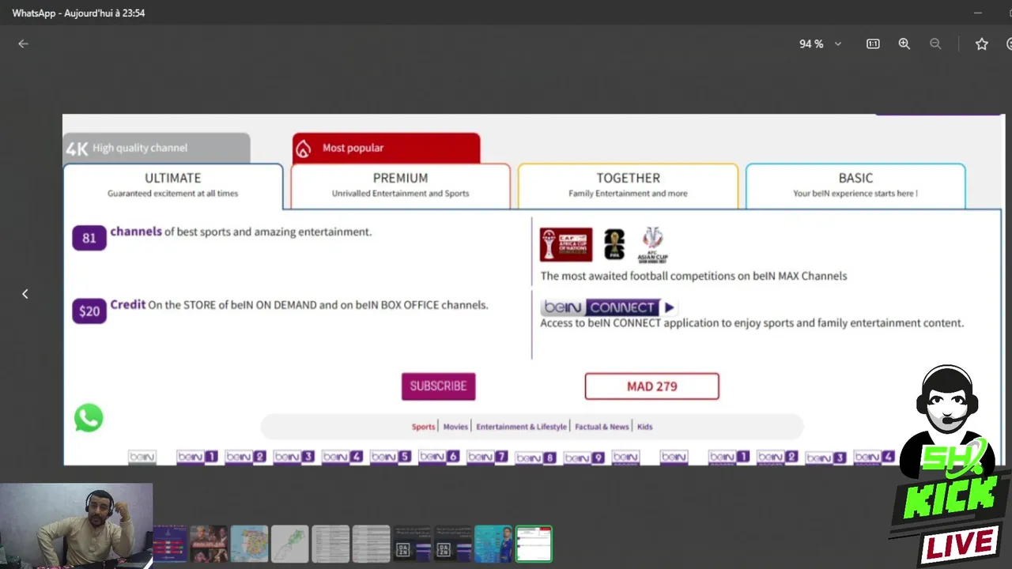The height and width of the screenshot is (569, 1012).
Task: Select the PREMIUM package tab
Action: (x=400, y=186)
